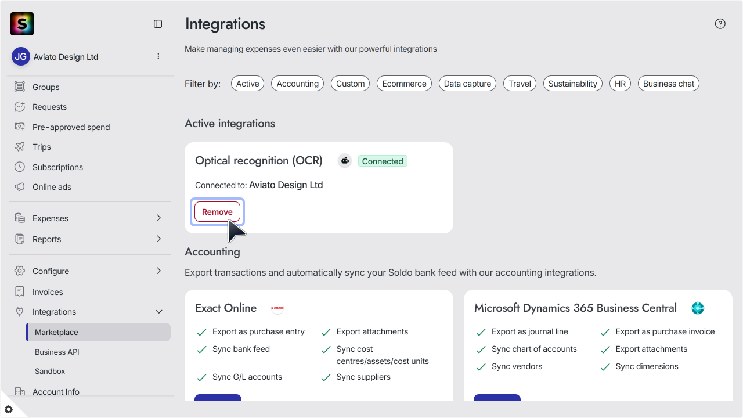Click the Integrations plug icon
The image size is (743, 418).
pos(20,312)
